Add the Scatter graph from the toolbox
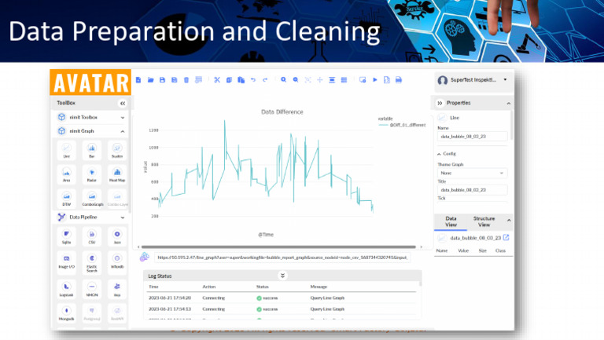The width and height of the screenshot is (604, 340). (x=117, y=151)
